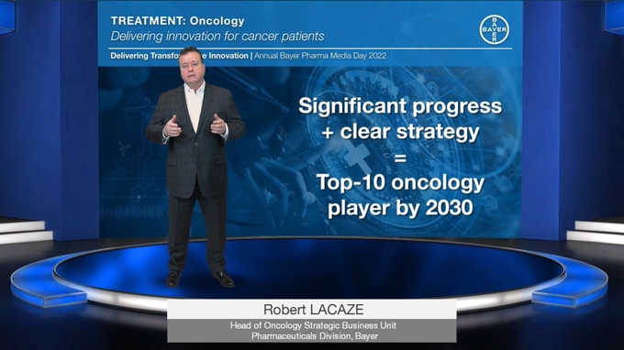Click 'Delivering innovation for cancer patients' subtitle

tap(217, 36)
